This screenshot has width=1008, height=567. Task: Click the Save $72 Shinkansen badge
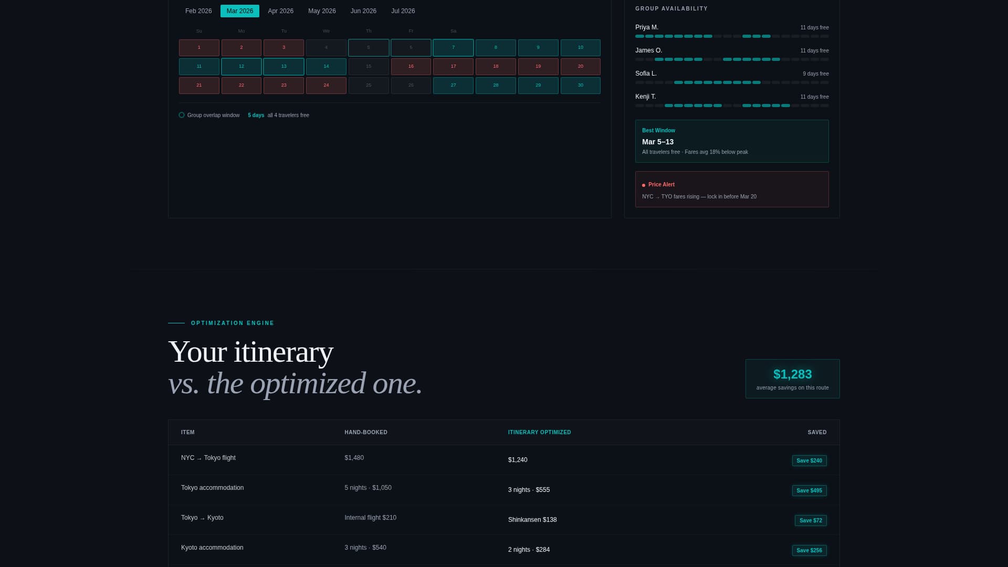tap(811, 520)
